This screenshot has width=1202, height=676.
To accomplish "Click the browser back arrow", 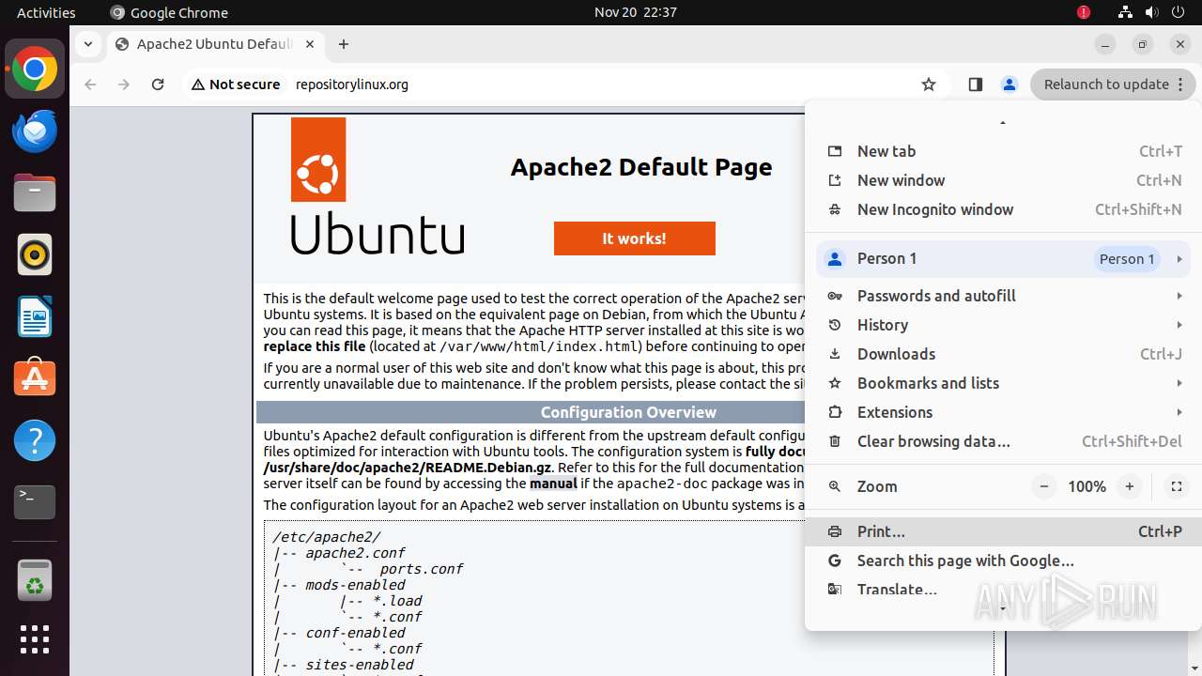I will click(90, 84).
